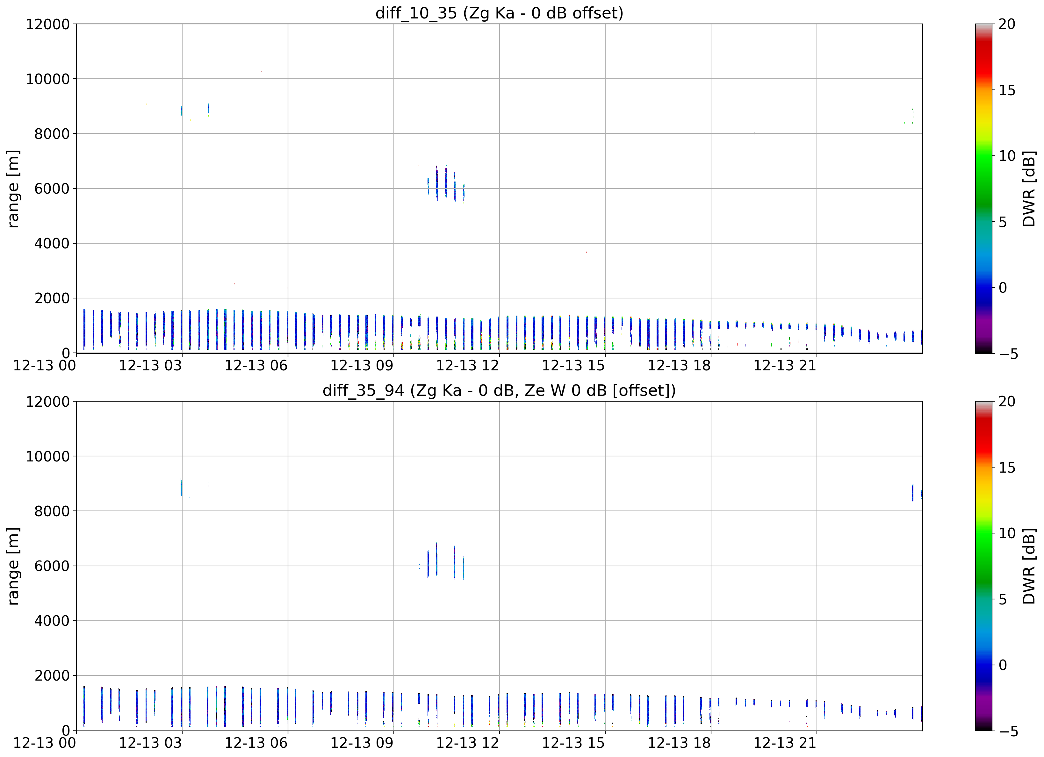Click '12-13 21' x-tick under diff_35_94 plot
The image size is (1044, 757).
(785, 743)
